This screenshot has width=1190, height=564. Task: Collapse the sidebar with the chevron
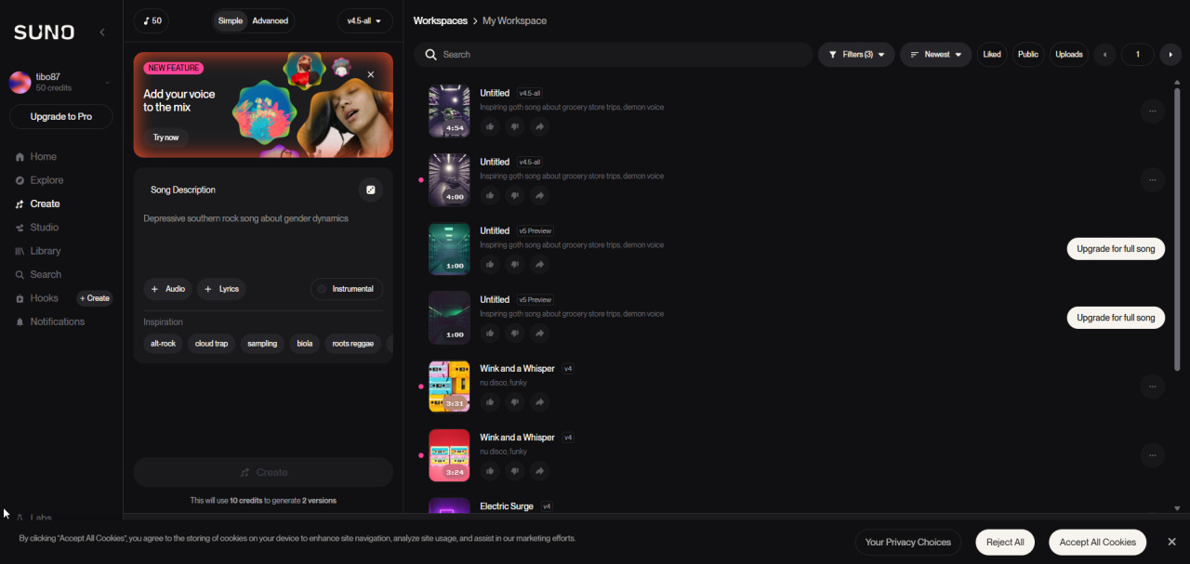point(102,33)
